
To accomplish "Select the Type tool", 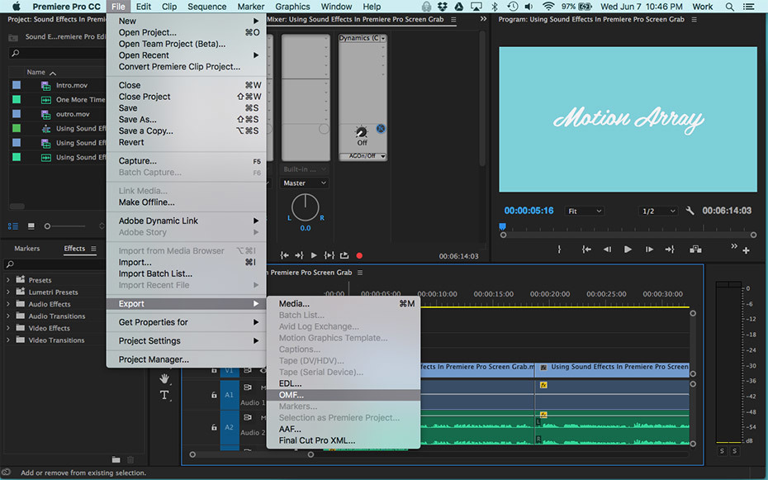I will point(164,396).
